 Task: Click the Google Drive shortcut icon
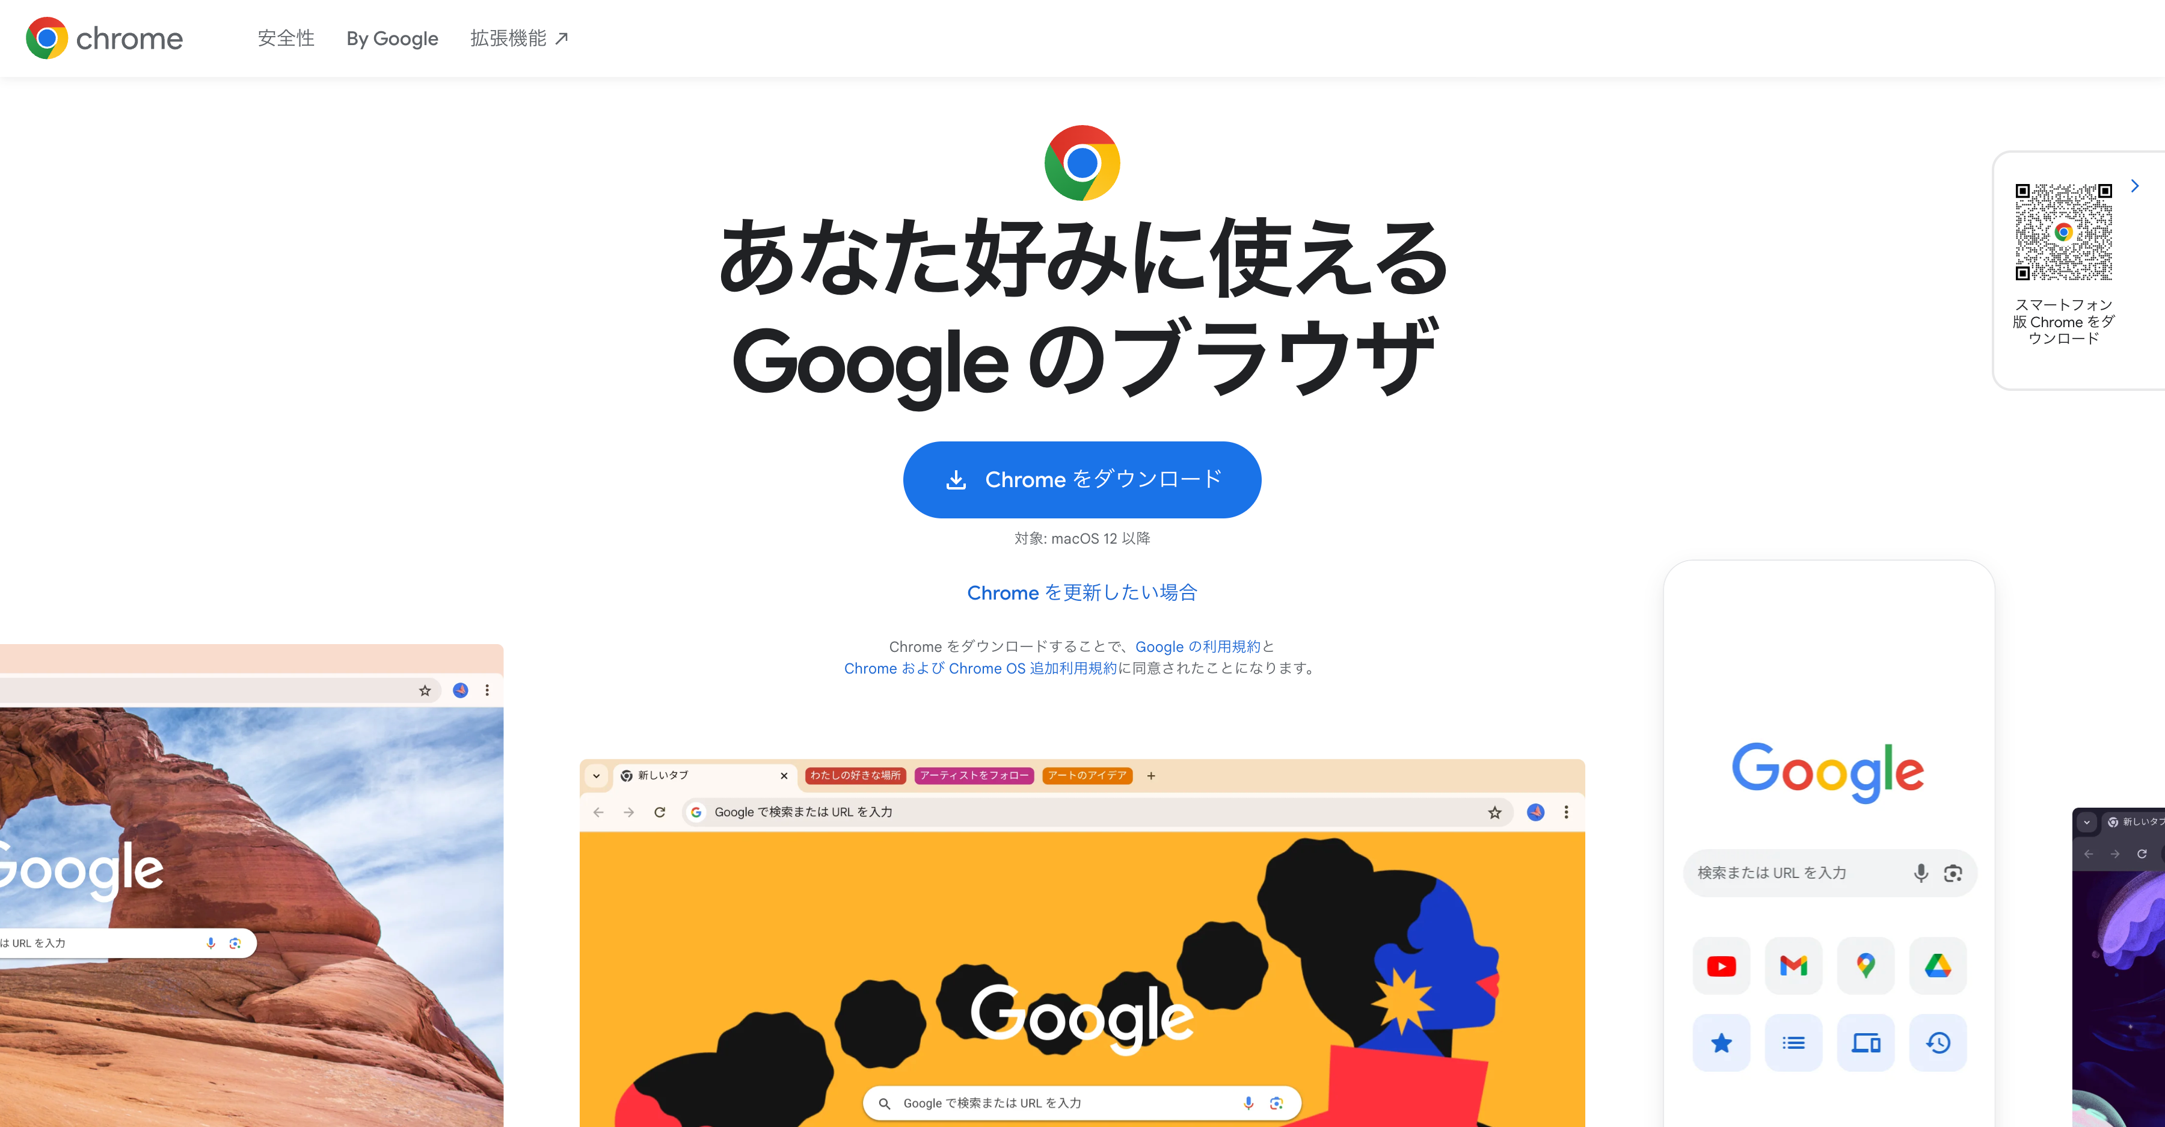tap(1938, 966)
